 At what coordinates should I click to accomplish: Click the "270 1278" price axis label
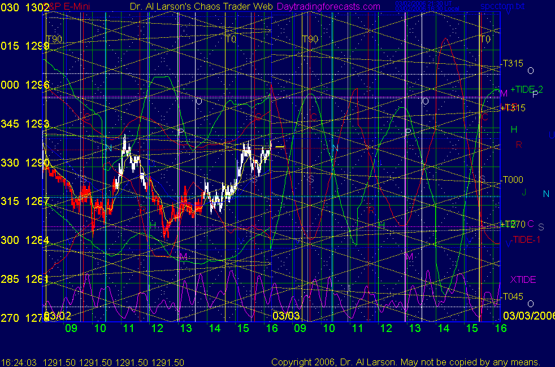point(25,318)
